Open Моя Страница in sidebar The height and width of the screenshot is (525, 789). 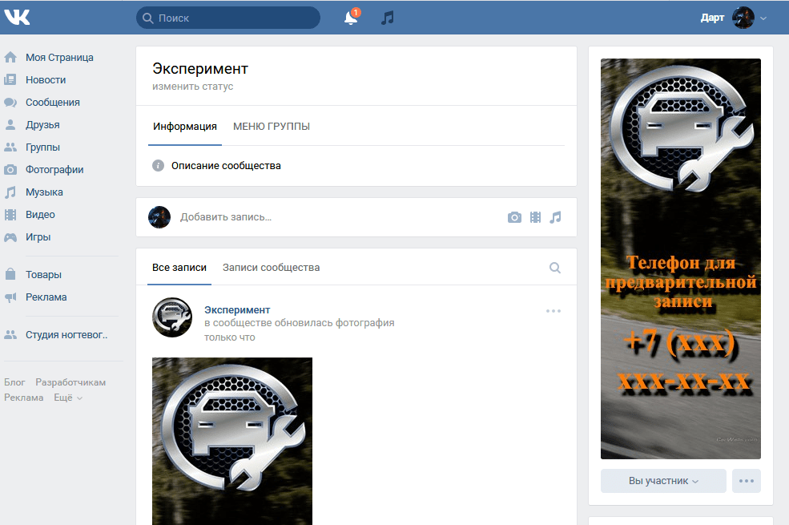(59, 58)
